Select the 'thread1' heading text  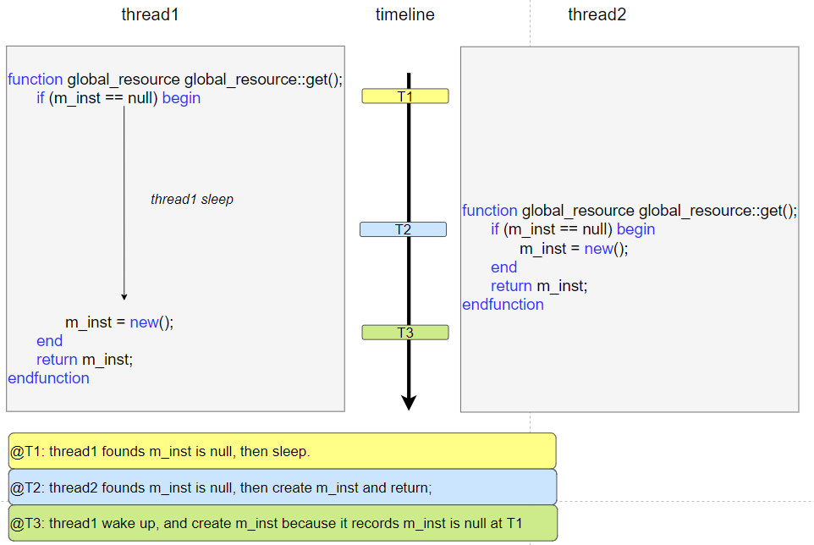pos(150,14)
